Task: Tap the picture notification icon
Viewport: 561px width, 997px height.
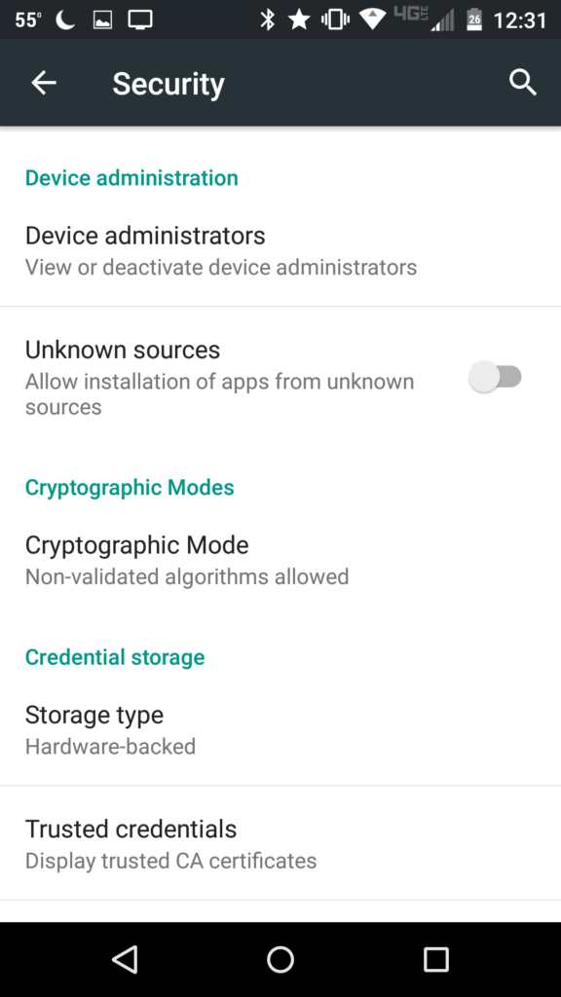Action: click(102, 20)
